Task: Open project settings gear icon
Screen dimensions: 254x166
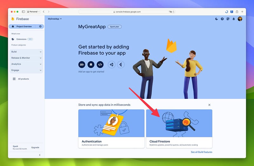Action: 40,26
